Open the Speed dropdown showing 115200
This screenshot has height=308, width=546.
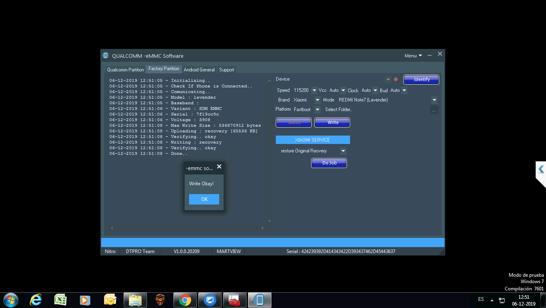click(314, 90)
